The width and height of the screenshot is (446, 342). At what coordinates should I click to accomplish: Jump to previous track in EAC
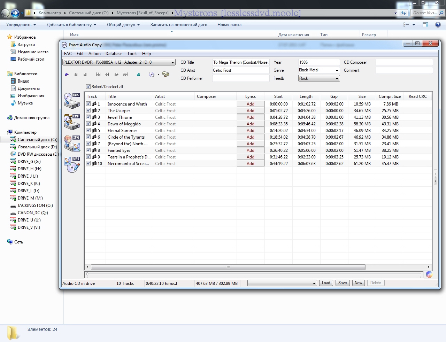(98, 75)
